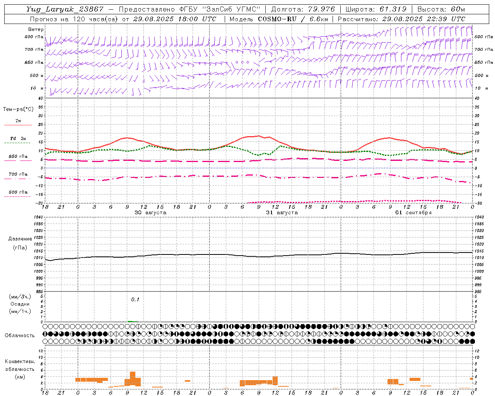The width and height of the screenshot is (495, 396).
Task: Select the longitude value "Долгота: 79.976"
Action: 303,9
